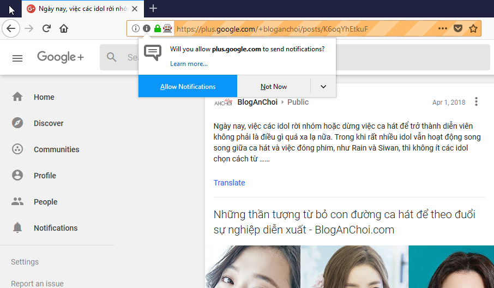
Task: Click the Google+ logo
Action: tap(61, 57)
